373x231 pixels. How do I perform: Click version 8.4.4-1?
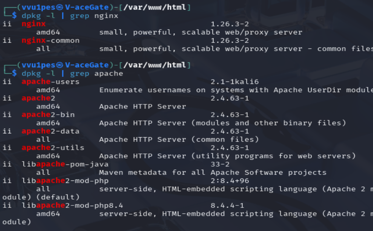[227, 205]
